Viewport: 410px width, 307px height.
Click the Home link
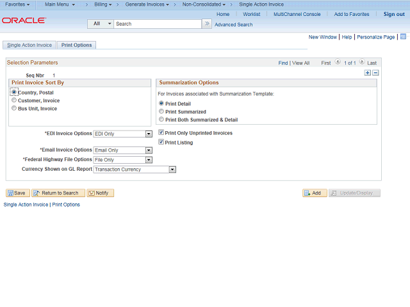[x=223, y=14]
